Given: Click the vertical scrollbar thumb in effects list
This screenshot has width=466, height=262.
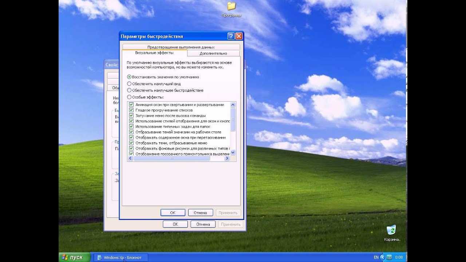Looking at the screenshot, I should pyautogui.click(x=233, y=119).
